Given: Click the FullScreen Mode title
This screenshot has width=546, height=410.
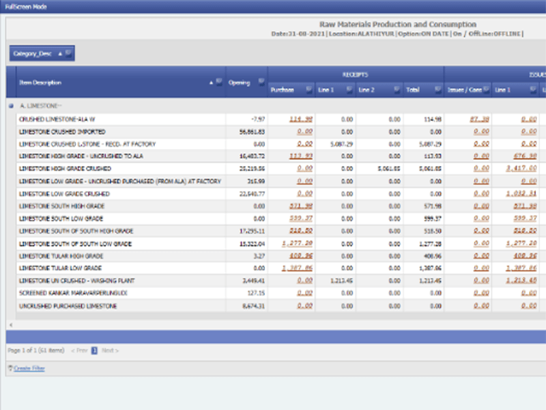Looking at the screenshot, I should (26, 7).
